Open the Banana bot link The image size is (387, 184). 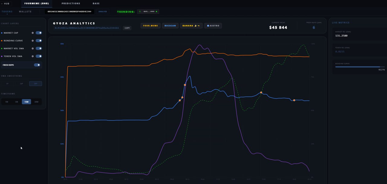tap(191, 26)
